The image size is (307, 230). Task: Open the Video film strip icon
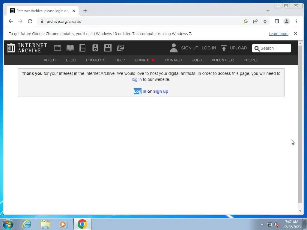83,48
